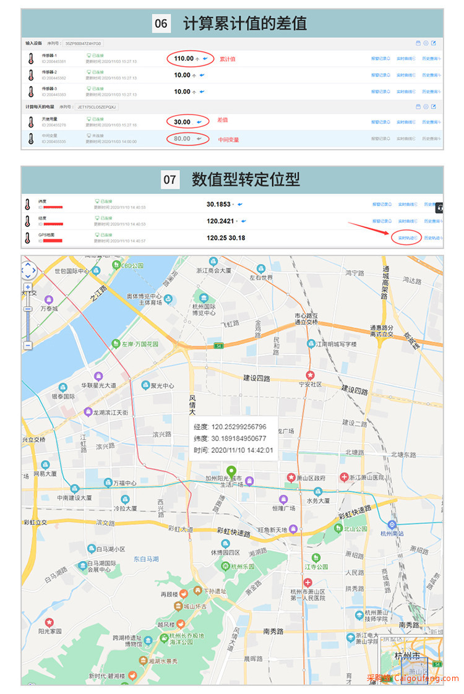
Task: Click the blue arrow next to 30.1853 latitude
Action: (240, 205)
